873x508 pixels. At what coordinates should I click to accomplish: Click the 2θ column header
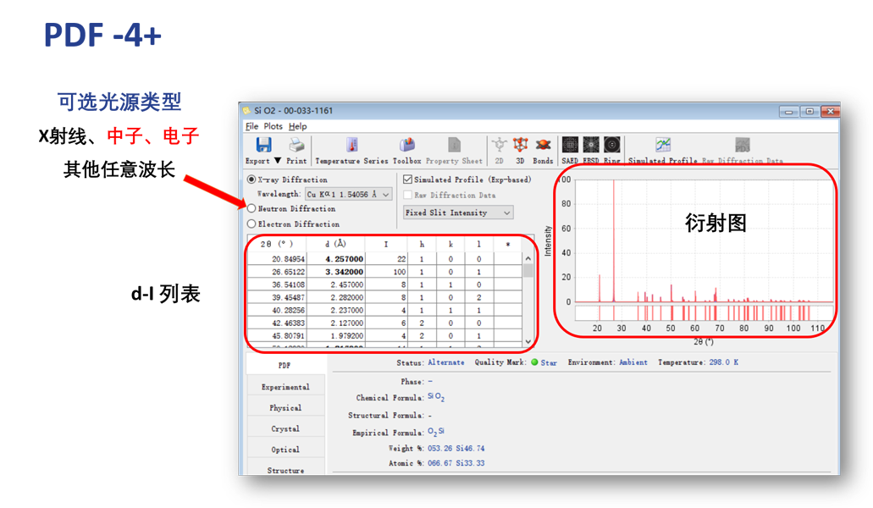[276, 244]
